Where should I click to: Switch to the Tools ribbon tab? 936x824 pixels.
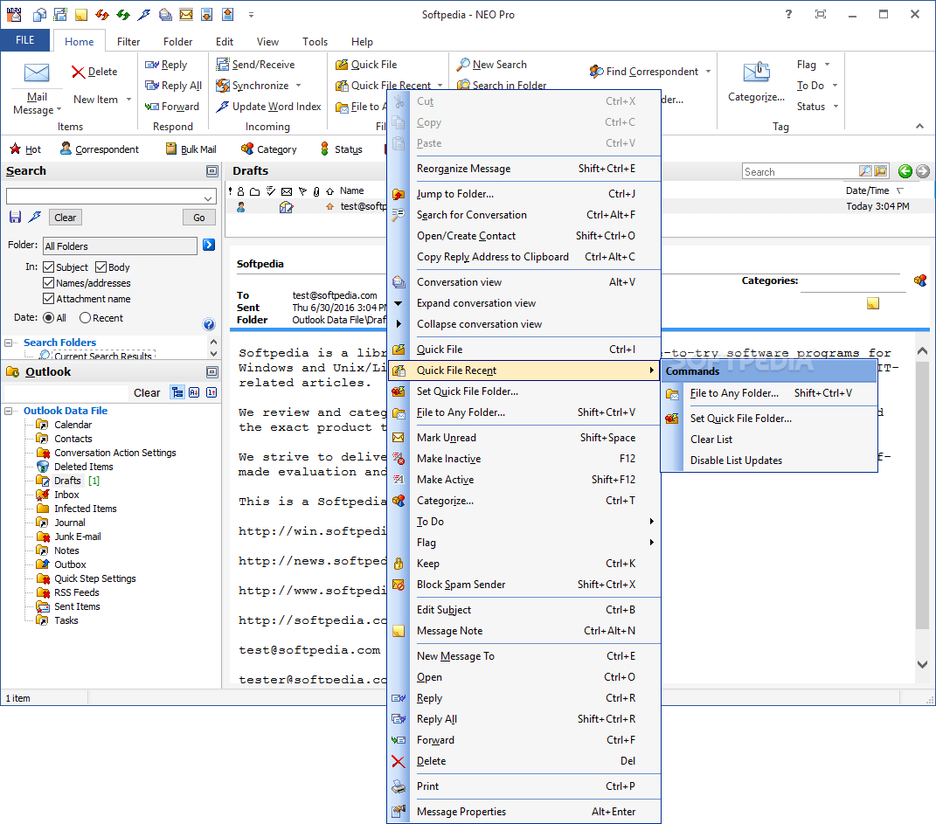pos(315,41)
